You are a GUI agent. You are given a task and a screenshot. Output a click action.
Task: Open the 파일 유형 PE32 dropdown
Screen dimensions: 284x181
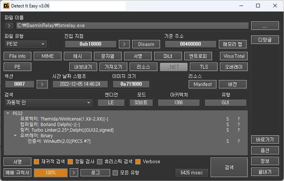coord(26,44)
